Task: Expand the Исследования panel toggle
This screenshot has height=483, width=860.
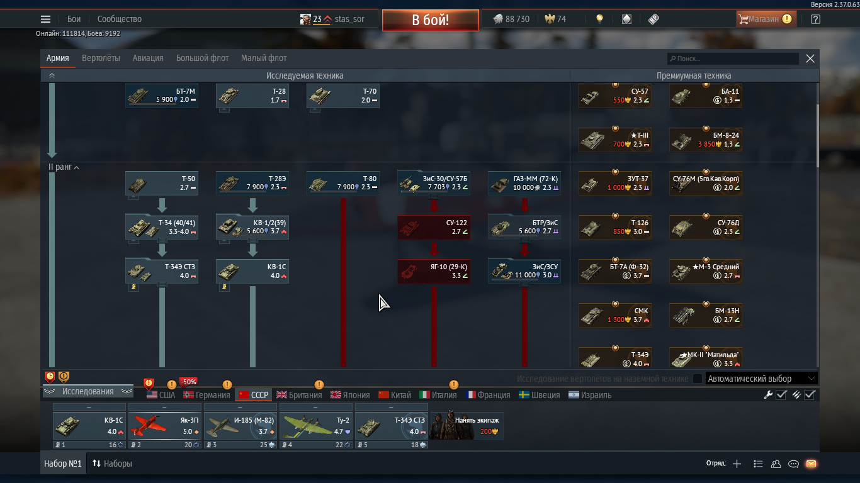Action: [88, 391]
